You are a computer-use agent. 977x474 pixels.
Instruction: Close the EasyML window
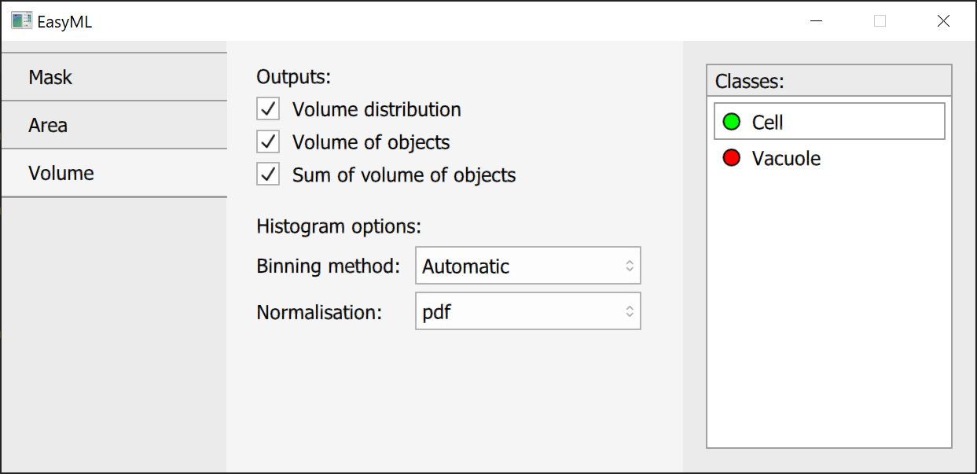click(x=943, y=21)
